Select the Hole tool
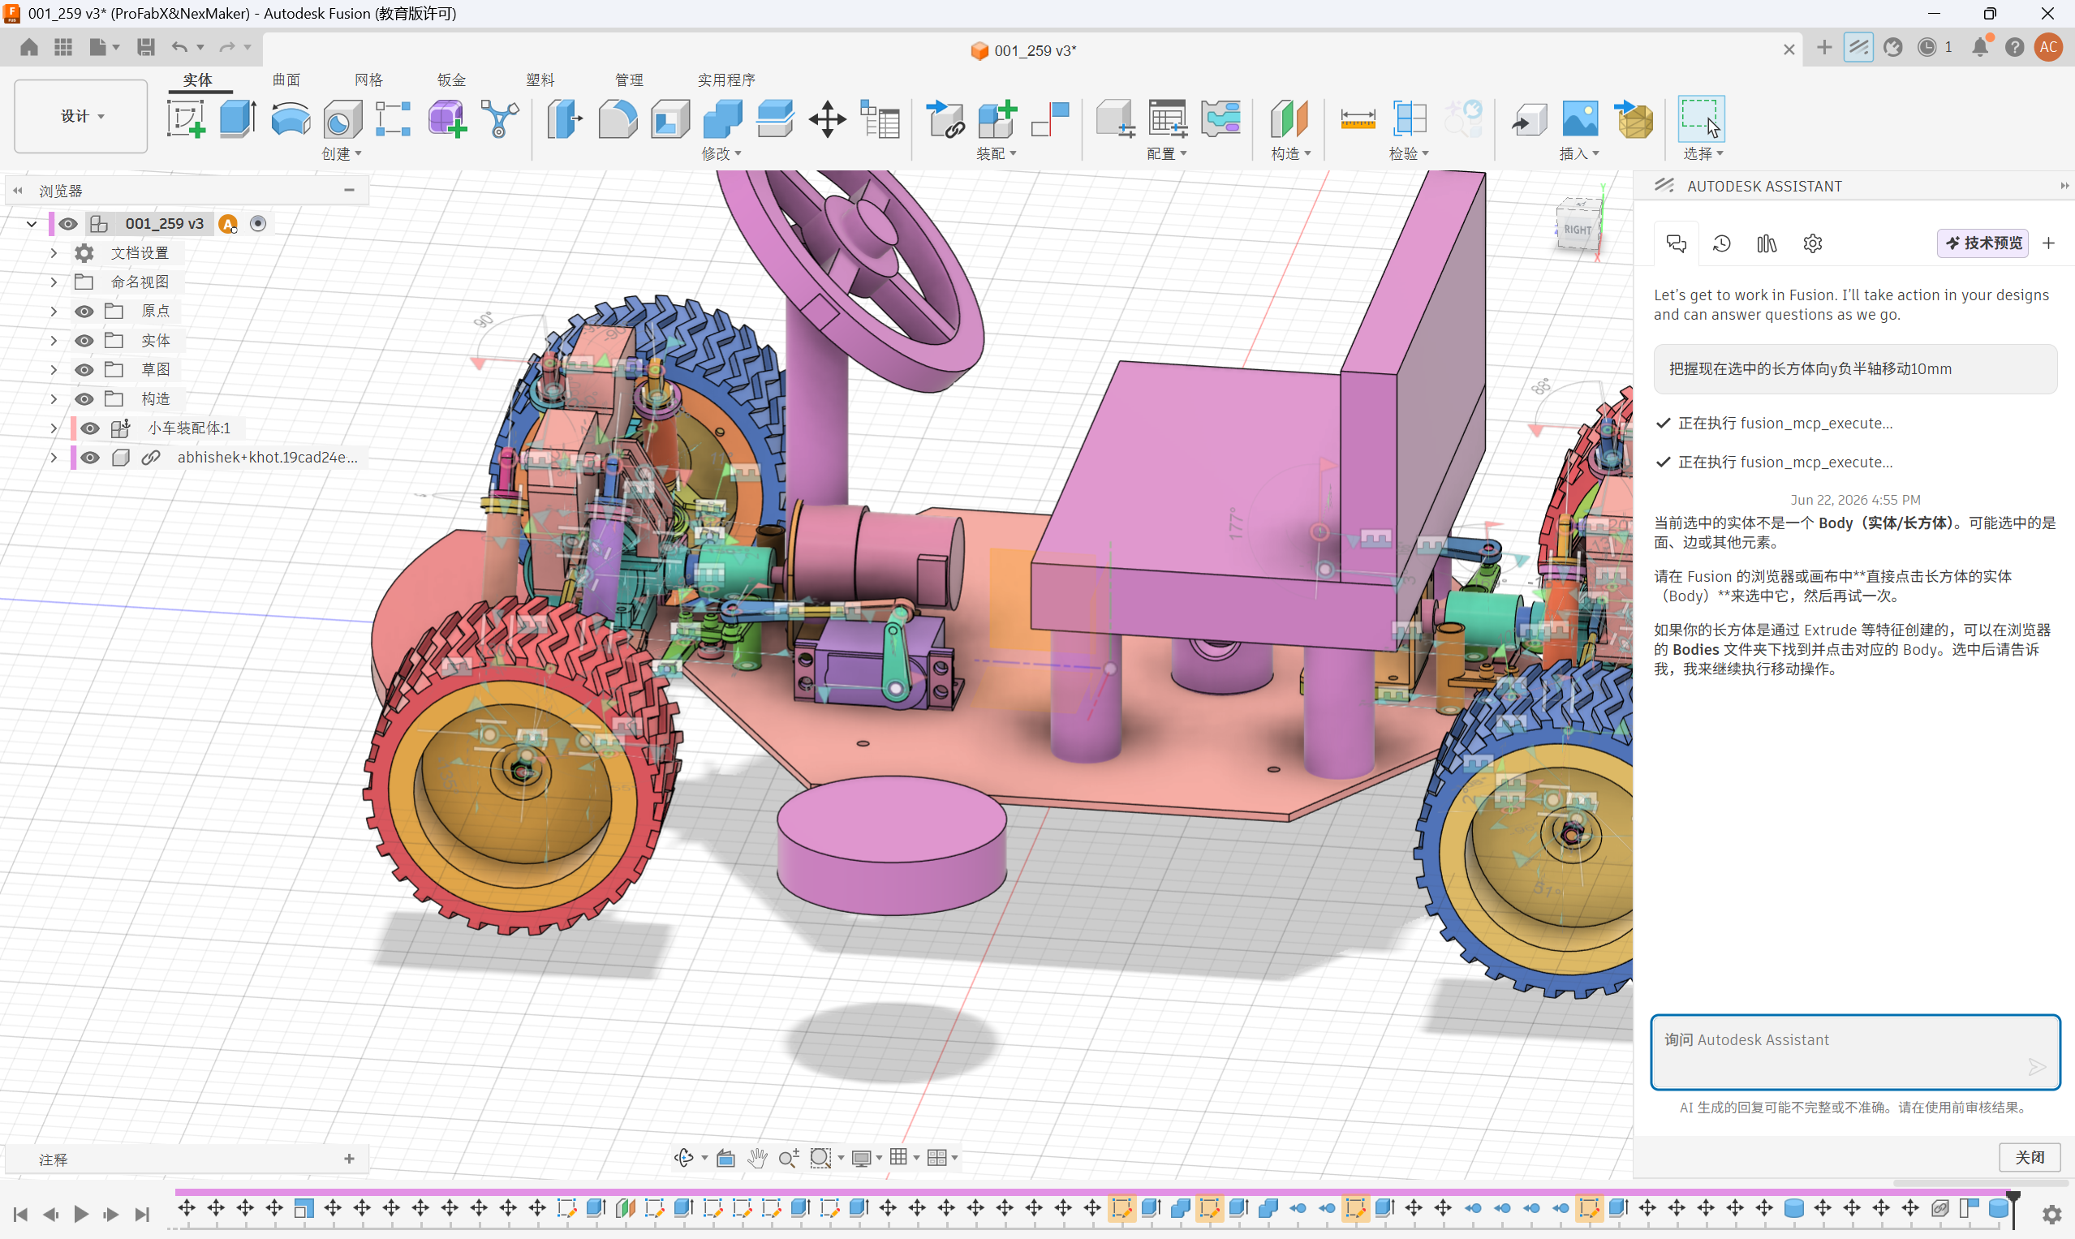Viewport: 2075px width, 1239px height. 342,118
